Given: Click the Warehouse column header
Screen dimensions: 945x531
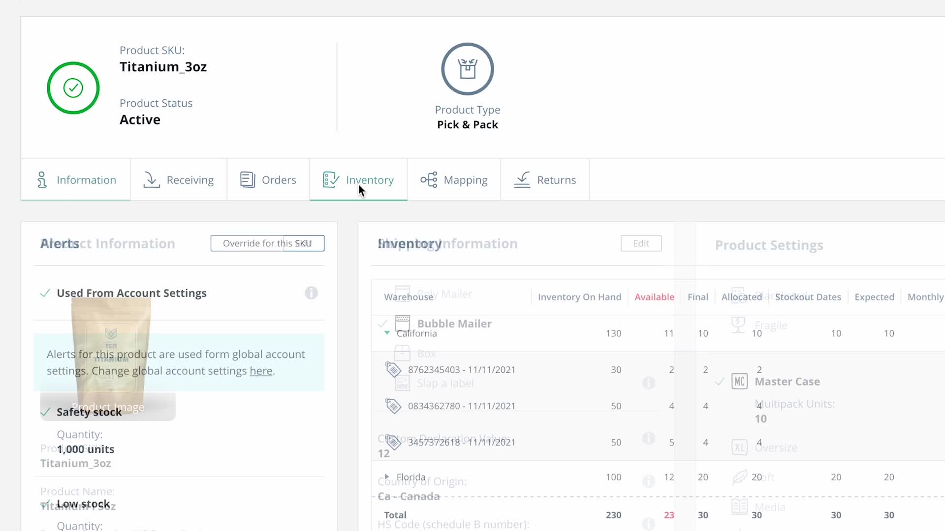Looking at the screenshot, I should point(409,297).
